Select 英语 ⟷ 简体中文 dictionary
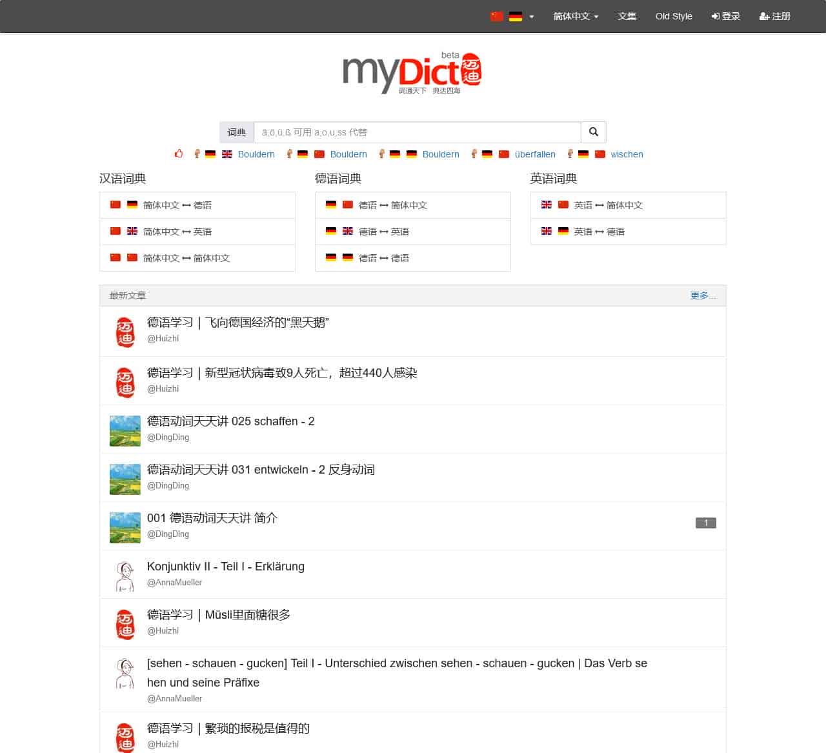The image size is (826, 753). 629,205
